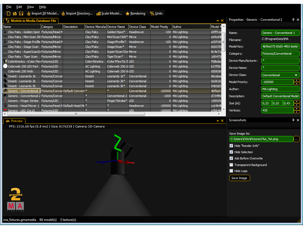Open the Device Class dropdown
This screenshot has height=229, width=303.
click(x=280, y=75)
